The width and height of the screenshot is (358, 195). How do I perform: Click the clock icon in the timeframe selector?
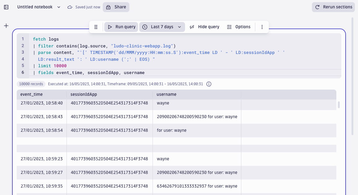(x=144, y=27)
